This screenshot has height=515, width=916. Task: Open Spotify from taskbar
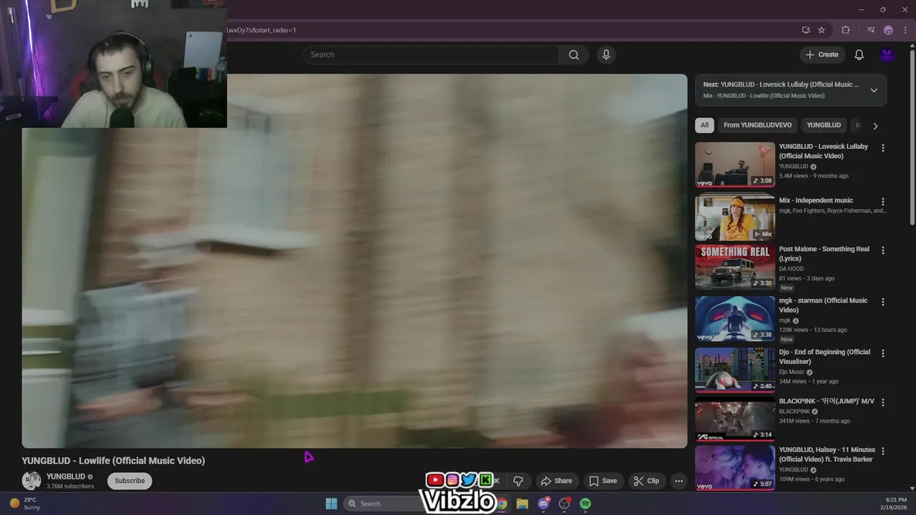pos(585,504)
